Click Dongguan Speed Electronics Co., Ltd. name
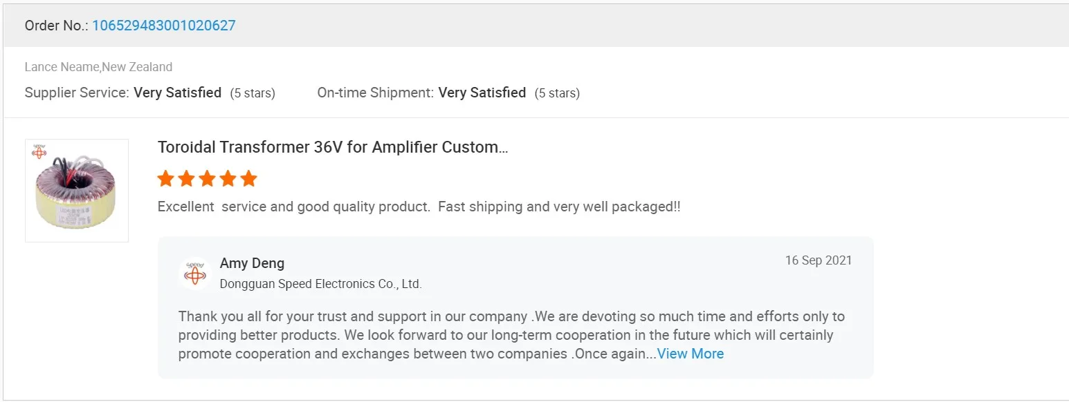The image size is (1069, 402). (320, 284)
